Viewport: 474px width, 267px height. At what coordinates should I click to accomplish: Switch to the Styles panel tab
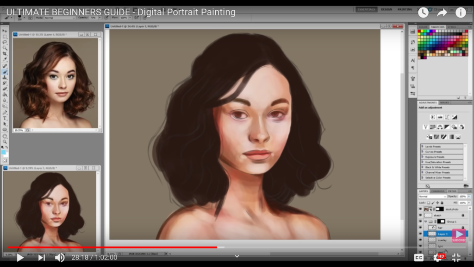[452, 27]
